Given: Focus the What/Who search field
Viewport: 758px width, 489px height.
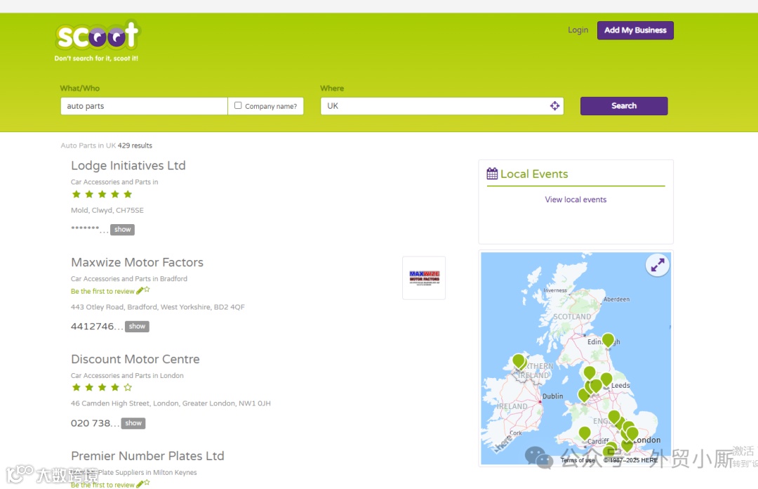Looking at the screenshot, I should coord(144,106).
